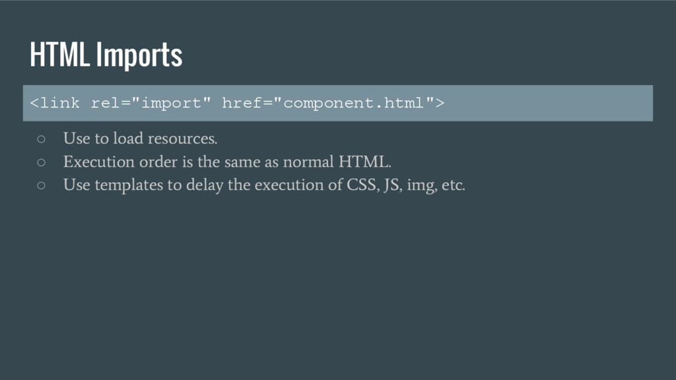This screenshot has height=380, width=676.
Task: Click the hollow bullet before 'Use templates'
Action: [x=41, y=185]
